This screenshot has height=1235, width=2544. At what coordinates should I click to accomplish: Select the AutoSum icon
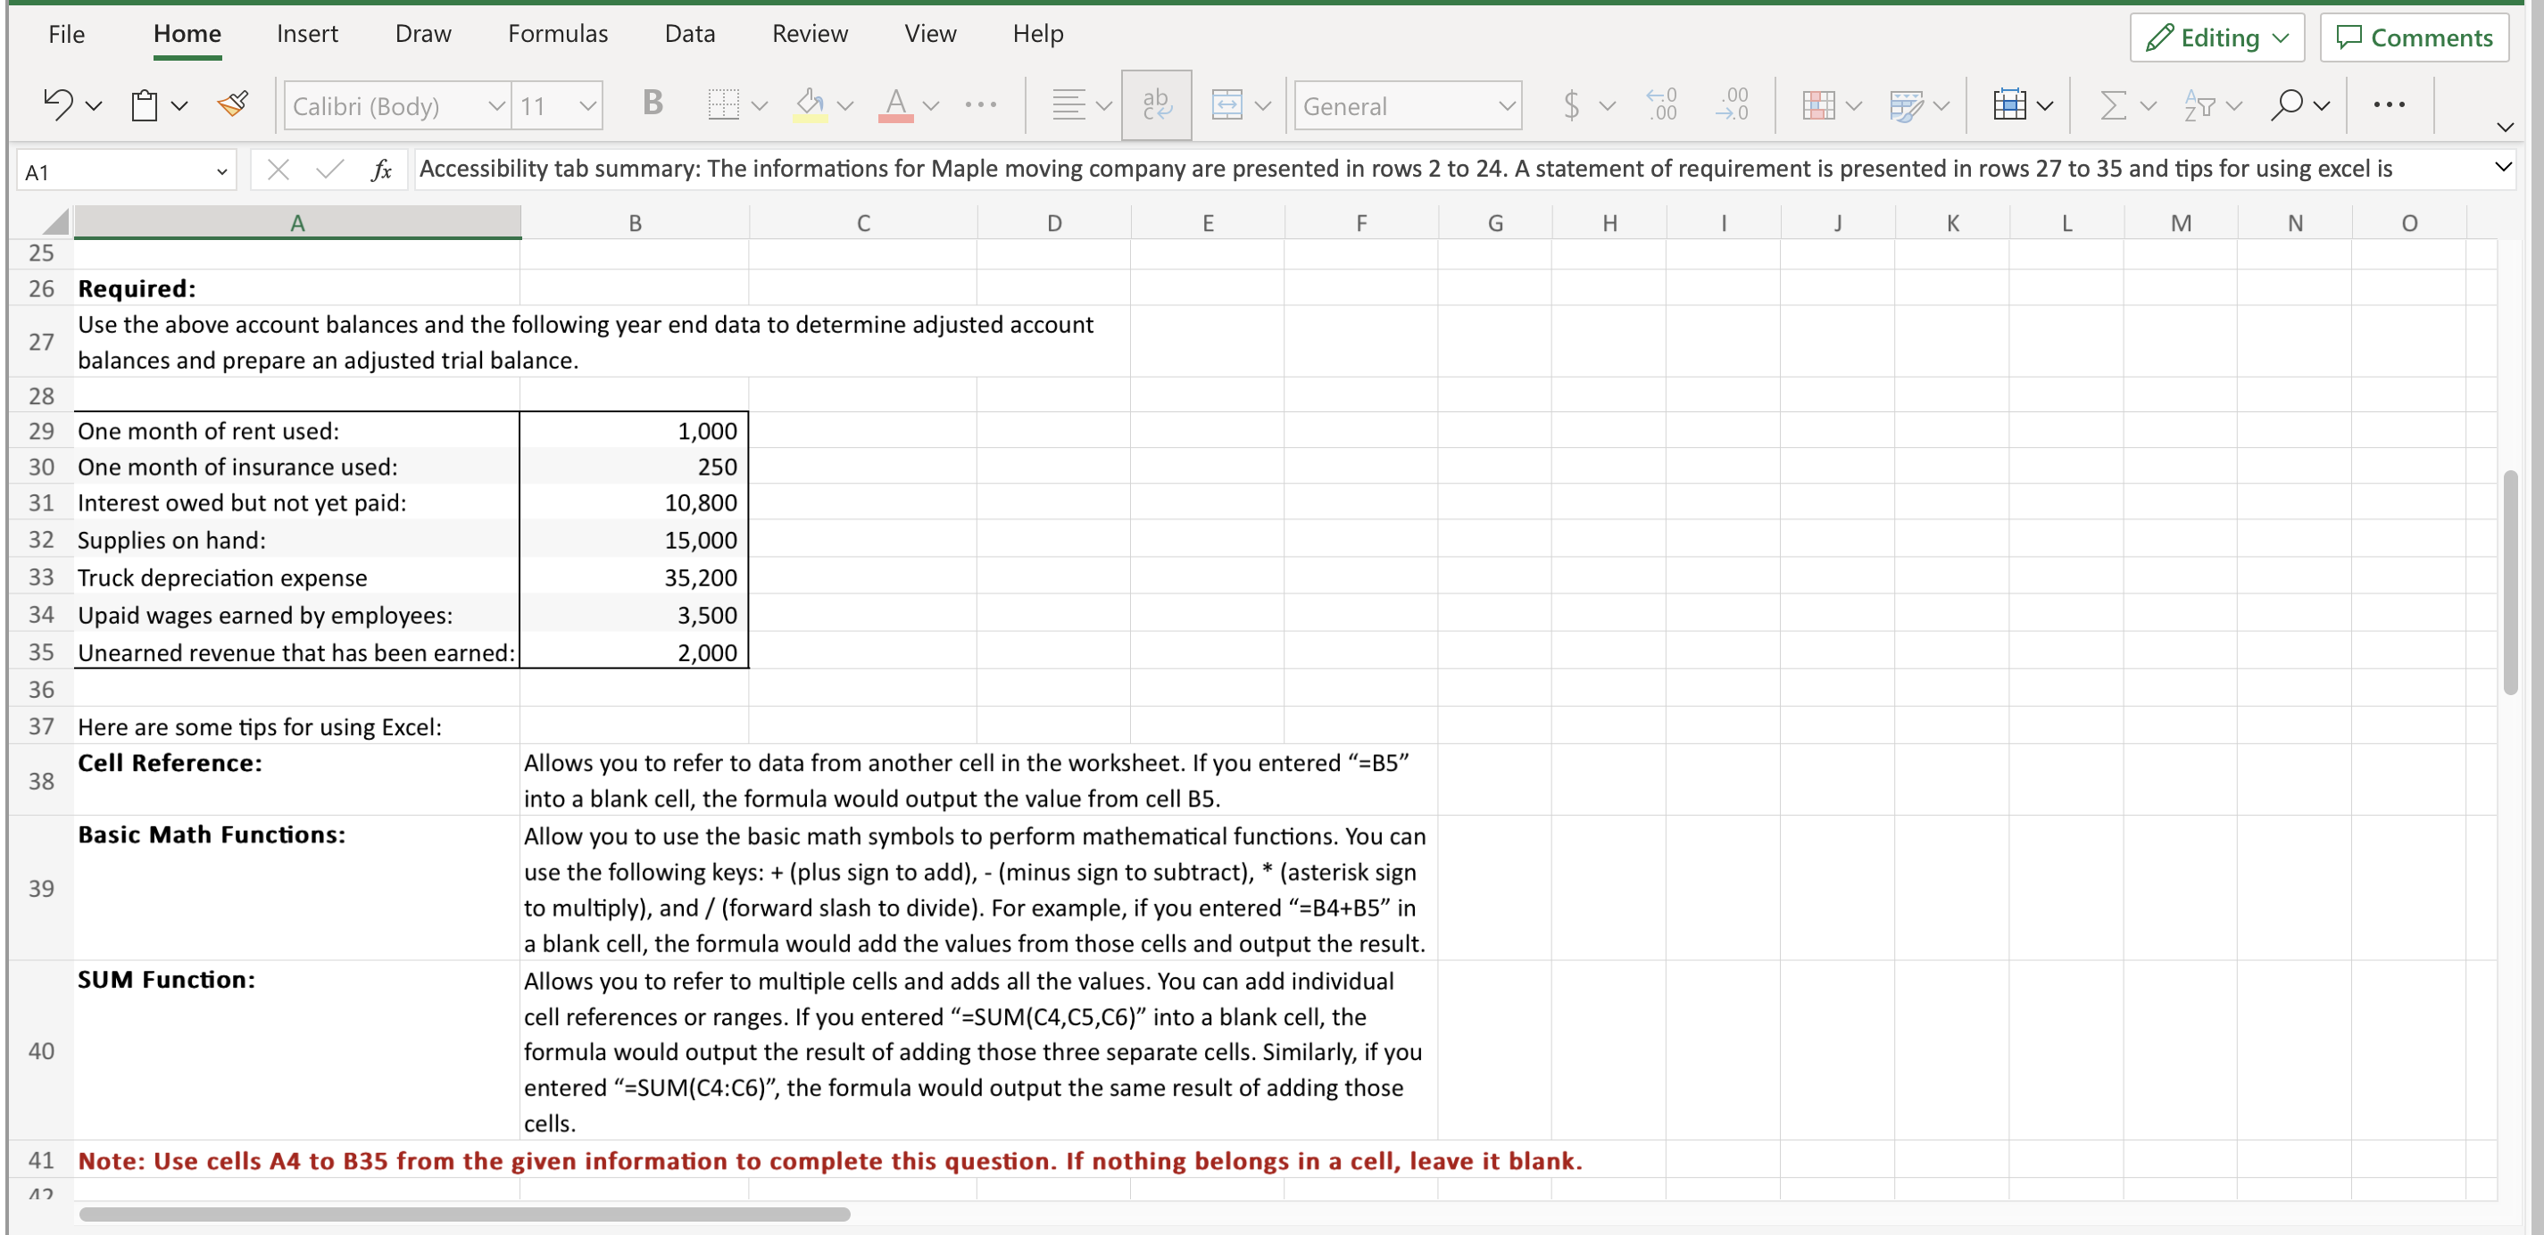tap(2116, 104)
